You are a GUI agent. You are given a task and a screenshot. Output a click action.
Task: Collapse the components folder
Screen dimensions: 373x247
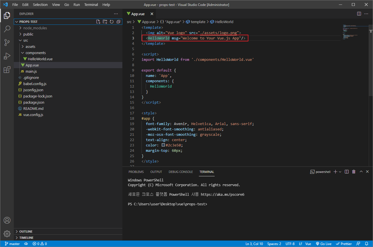pos(68,53)
